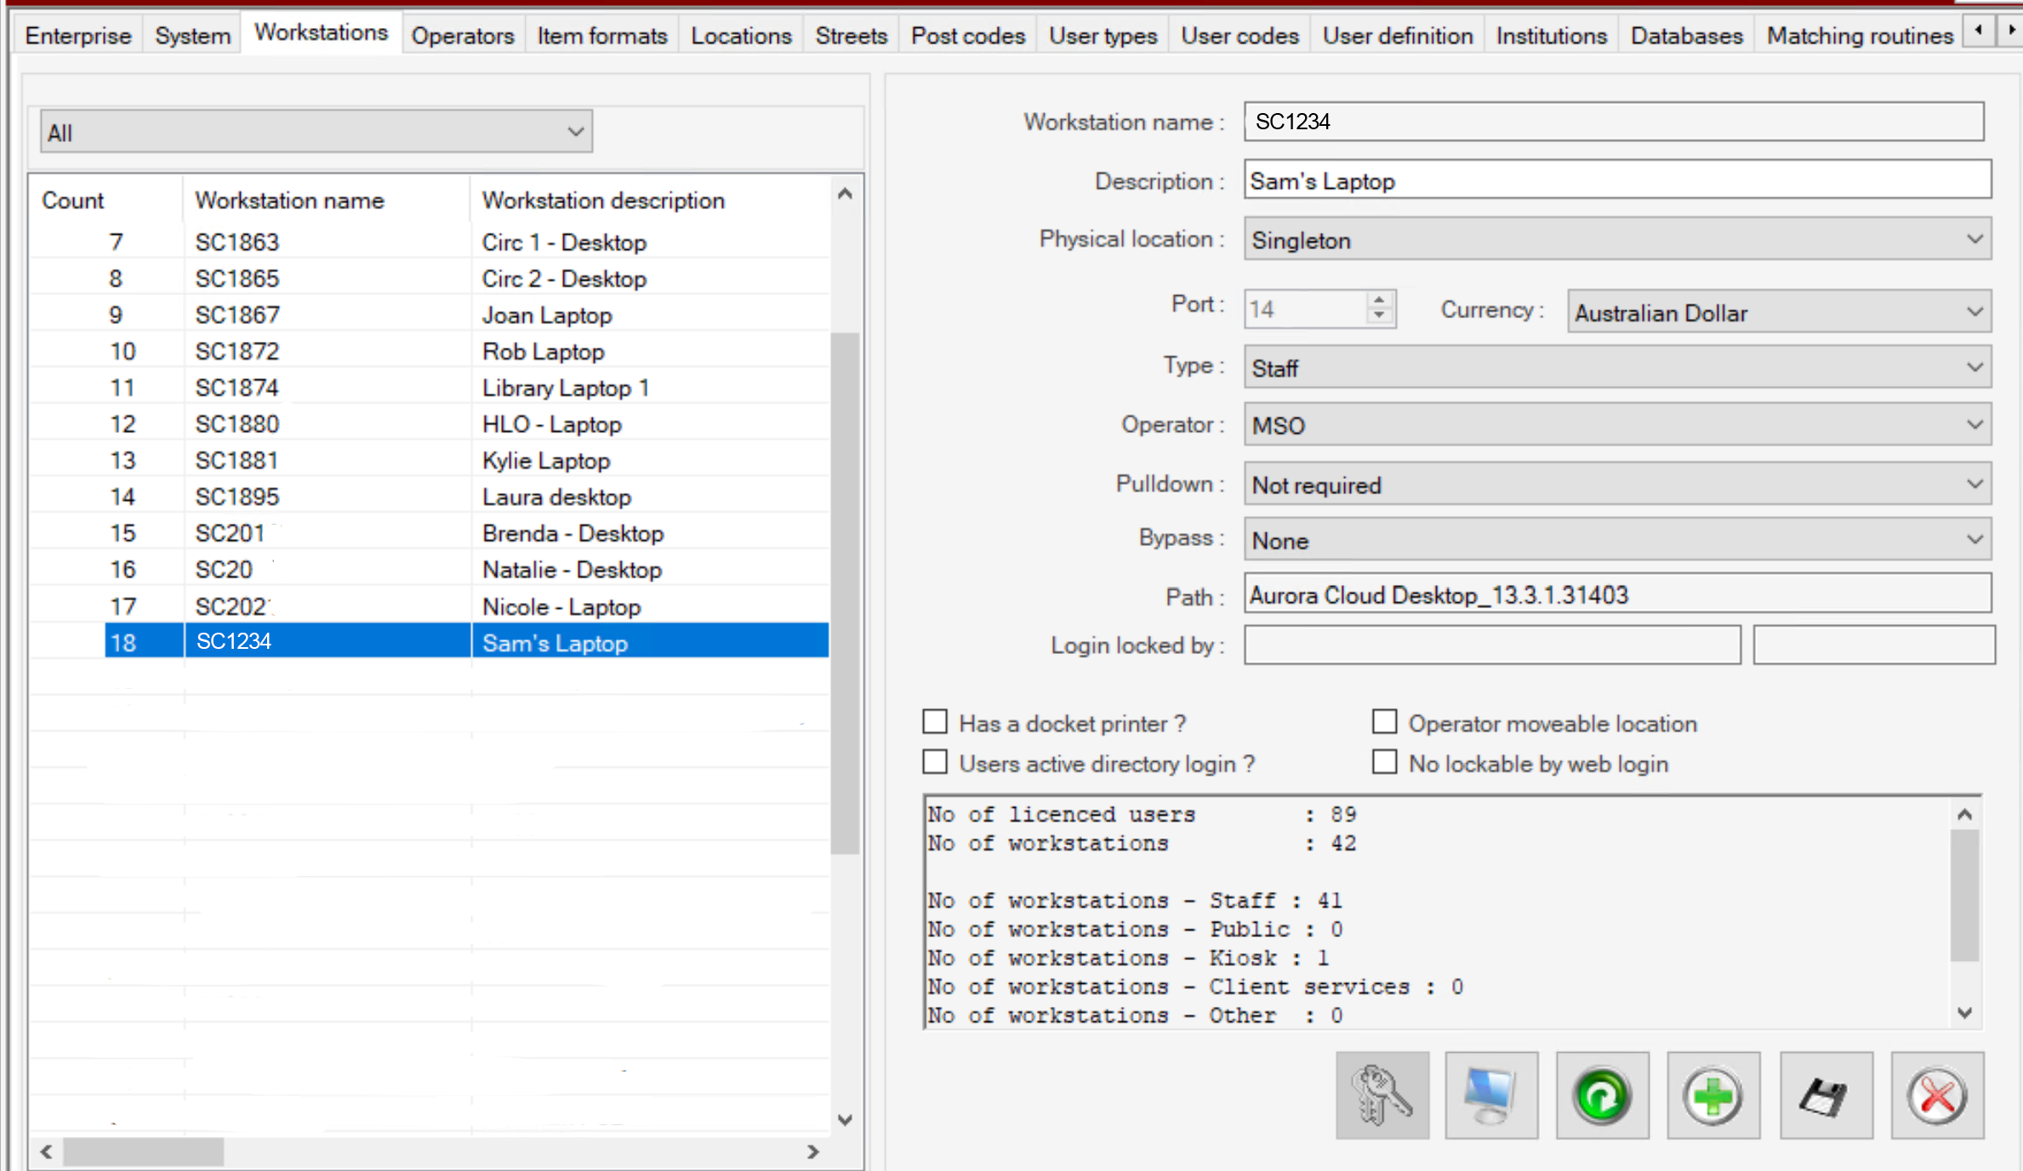Expand the Bypass None dropdown

1617,539
